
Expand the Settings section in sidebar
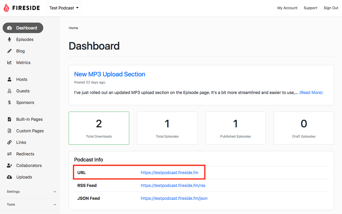click(x=31, y=192)
